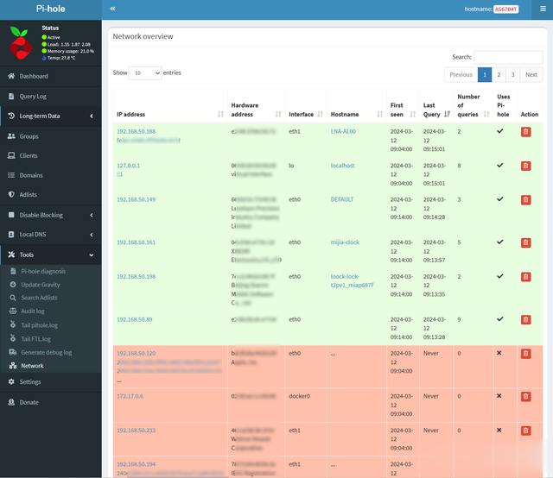Open Tail pihole.log page
Image resolution: width=553 pixels, height=478 pixels.
pos(39,325)
